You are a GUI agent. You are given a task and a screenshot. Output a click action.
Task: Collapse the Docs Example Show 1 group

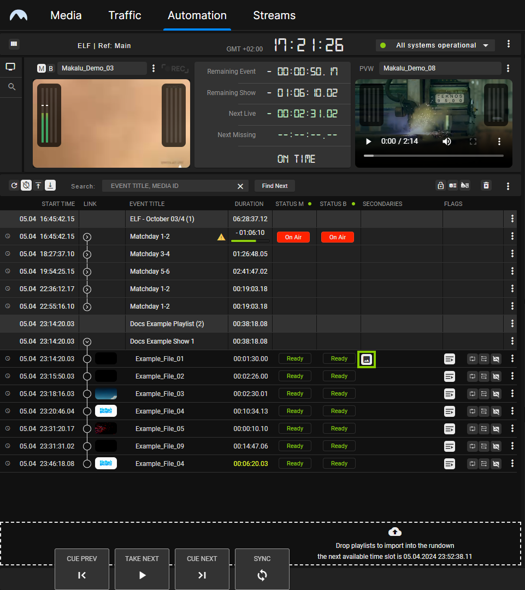pos(87,341)
